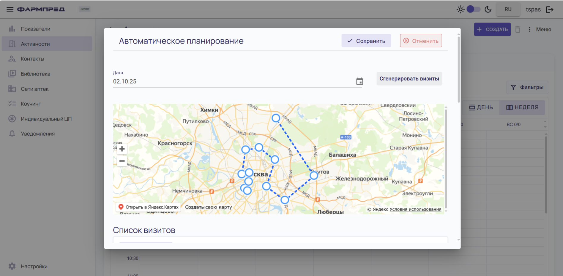Go to Контакты in sidebar
This screenshot has width=563, height=276.
pyautogui.click(x=32, y=59)
